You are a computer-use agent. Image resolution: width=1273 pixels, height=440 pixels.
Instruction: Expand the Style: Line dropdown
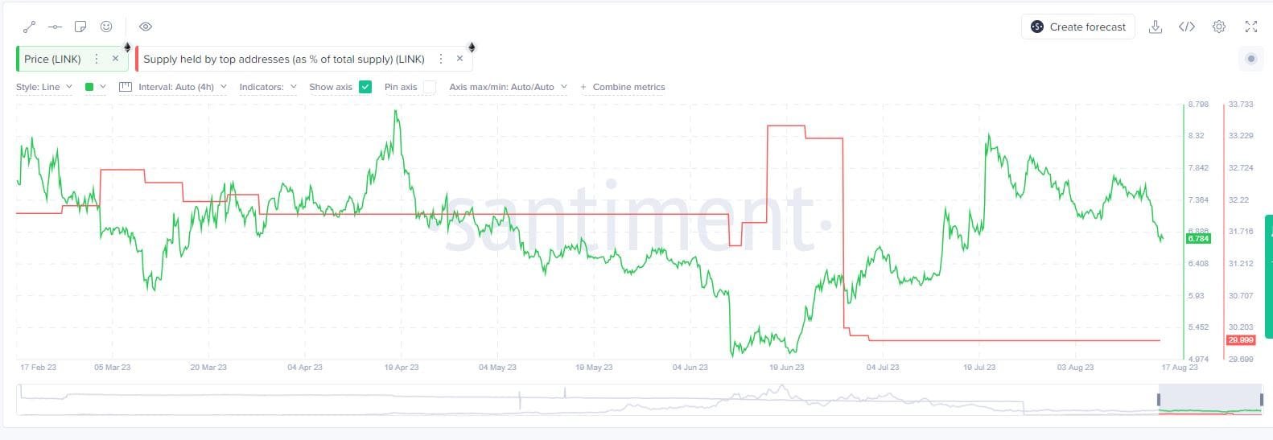pos(44,87)
